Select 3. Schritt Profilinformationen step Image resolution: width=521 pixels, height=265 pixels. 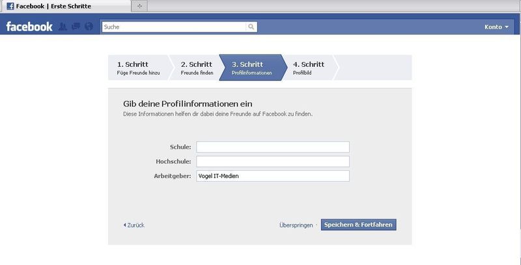tap(252, 68)
